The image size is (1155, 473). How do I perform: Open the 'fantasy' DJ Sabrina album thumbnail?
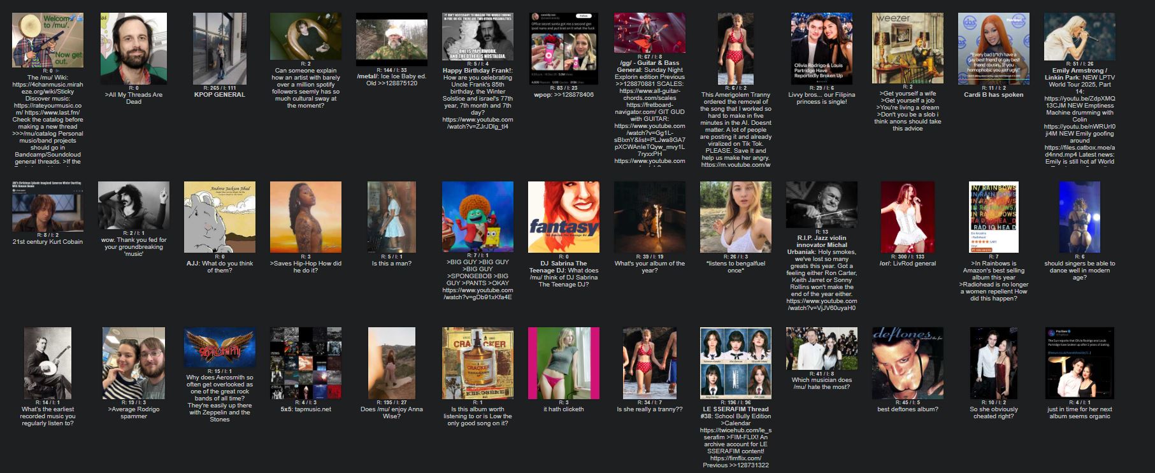click(x=564, y=217)
